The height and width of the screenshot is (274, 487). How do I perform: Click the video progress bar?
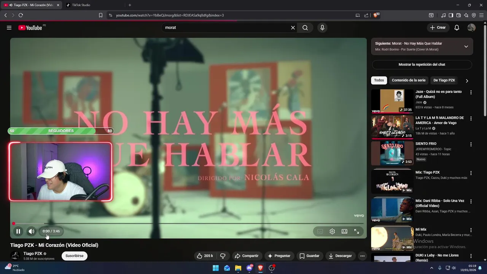pyautogui.click(x=188, y=223)
